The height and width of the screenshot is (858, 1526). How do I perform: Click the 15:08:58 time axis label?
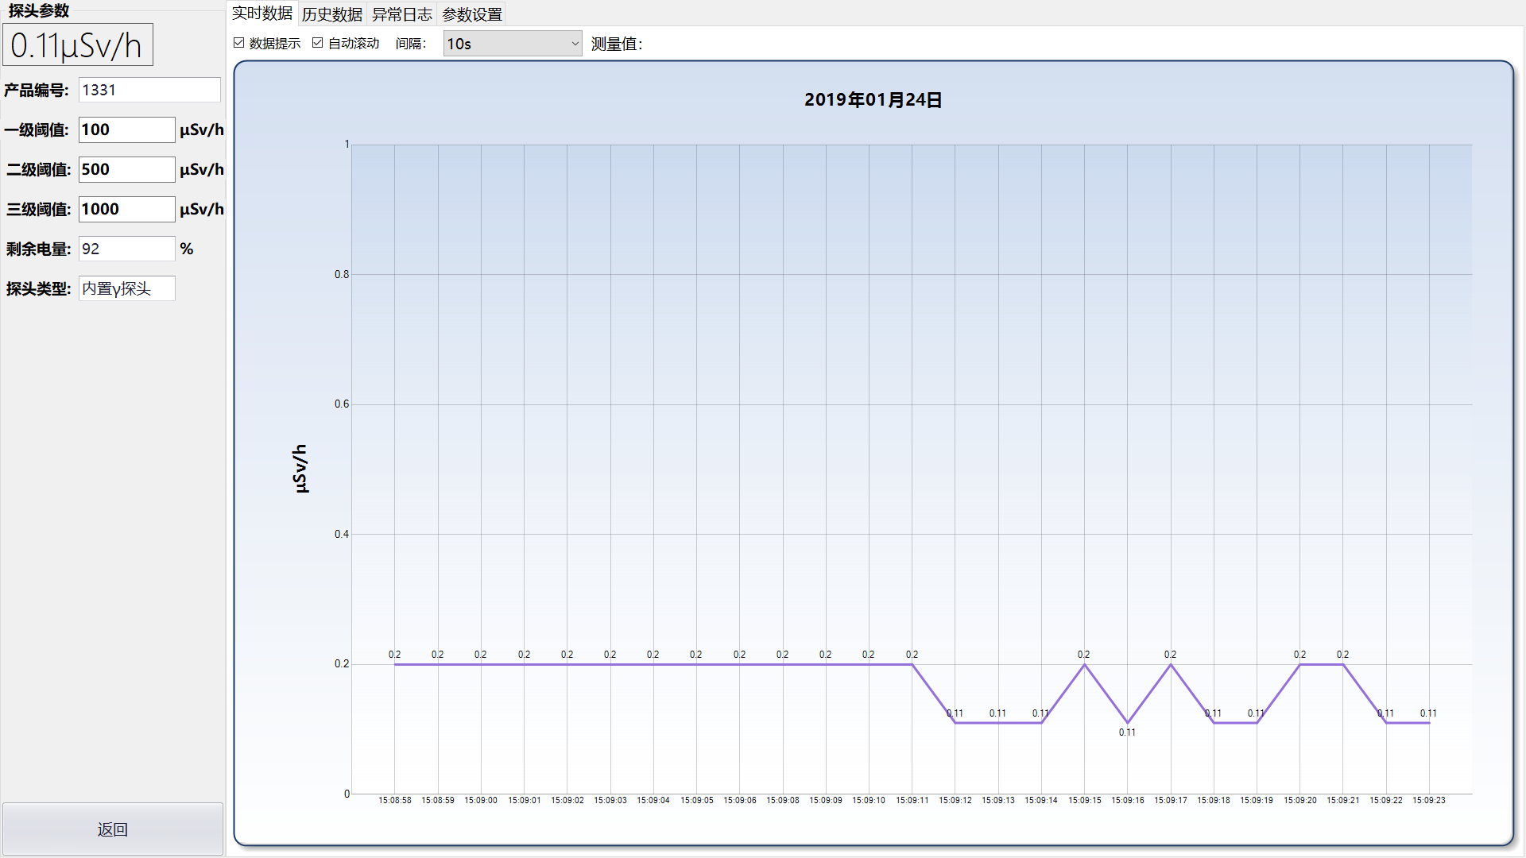[395, 800]
